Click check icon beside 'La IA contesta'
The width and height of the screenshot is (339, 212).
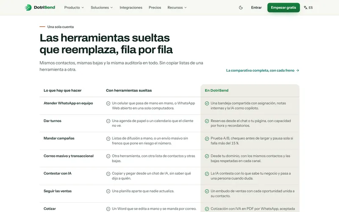[207, 173]
